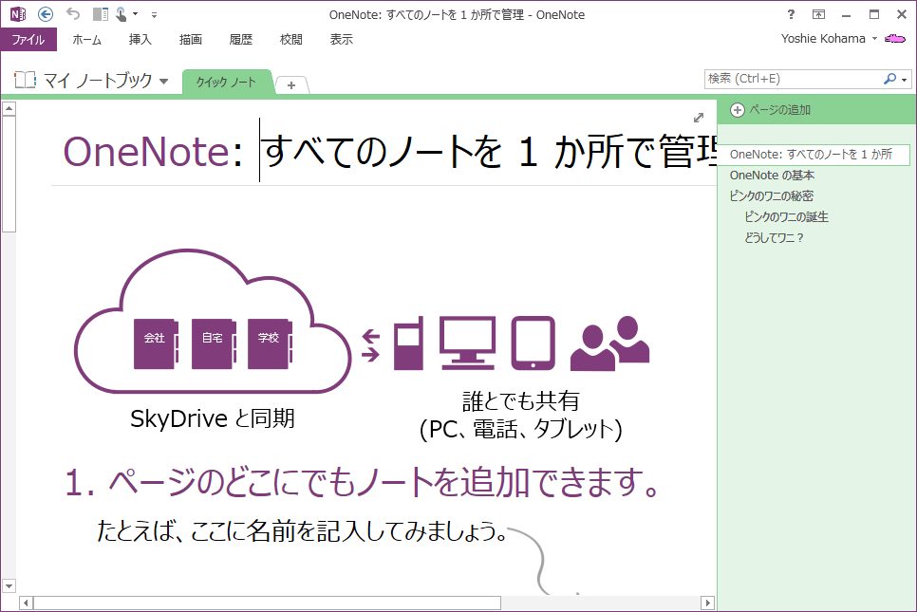Click the magnifier search icon
Image resolution: width=917 pixels, height=612 pixels.
coord(889,79)
